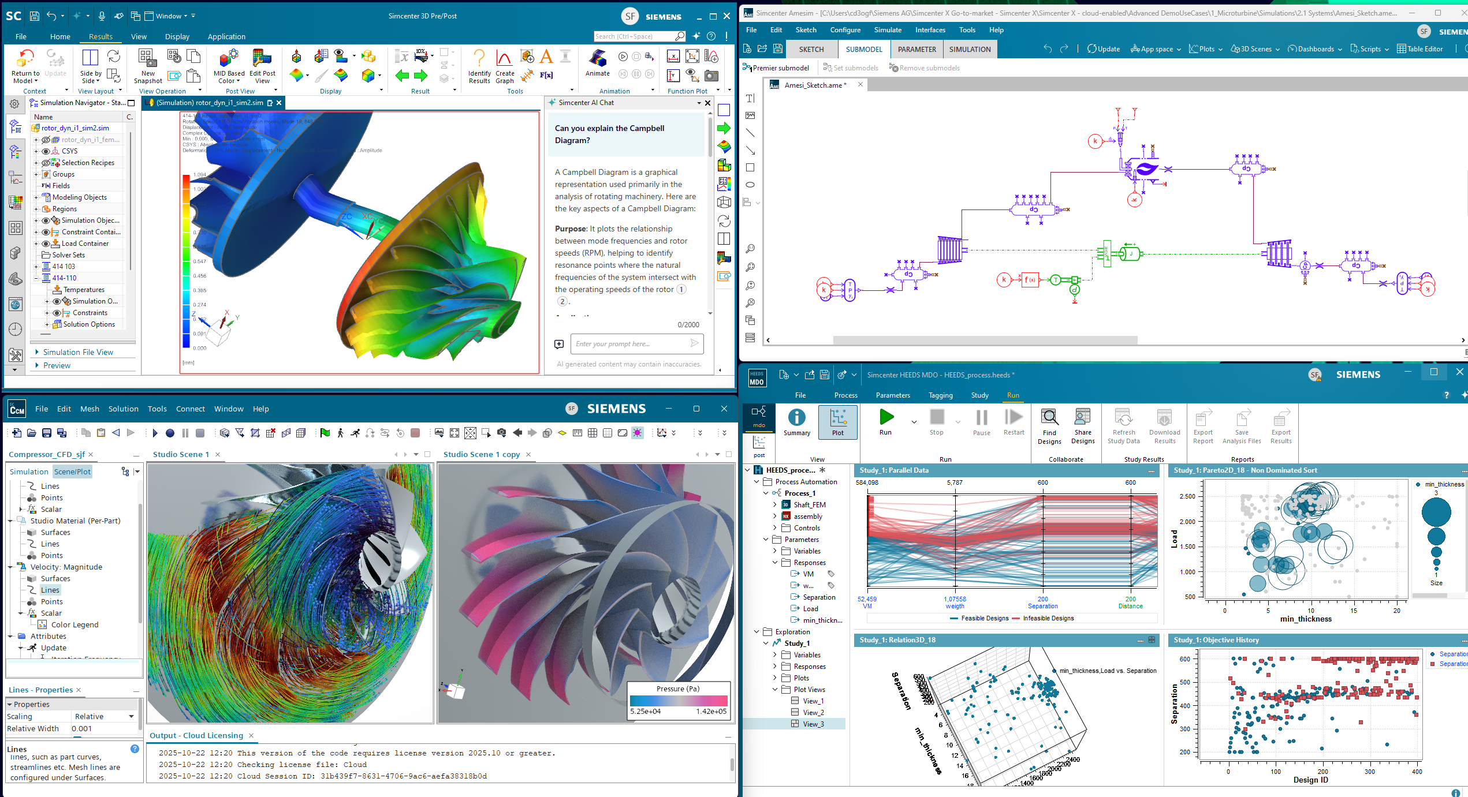This screenshot has width=1468, height=797.
Task: Switch to the PARAMETER tab in Amesim
Action: [916, 49]
